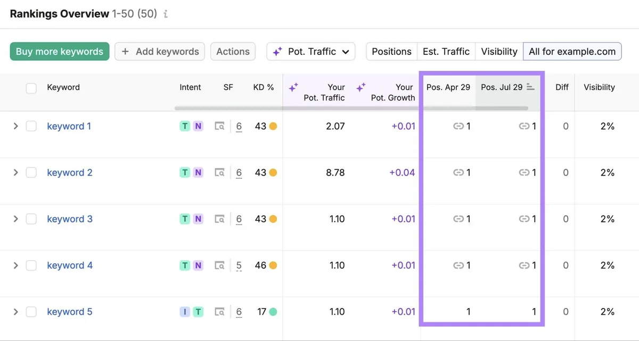This screenshot has width=639, height=341.
Task: Expand the keyword 2 row
Action: pos(15,173)
